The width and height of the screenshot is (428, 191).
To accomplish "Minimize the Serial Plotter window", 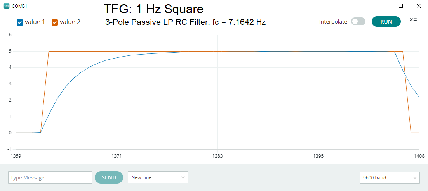I will point(383,6).
